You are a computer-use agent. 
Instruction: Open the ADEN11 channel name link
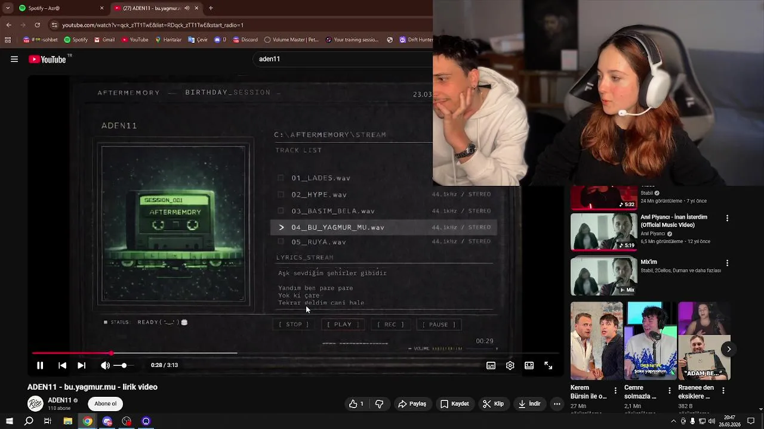click(60, 400)
